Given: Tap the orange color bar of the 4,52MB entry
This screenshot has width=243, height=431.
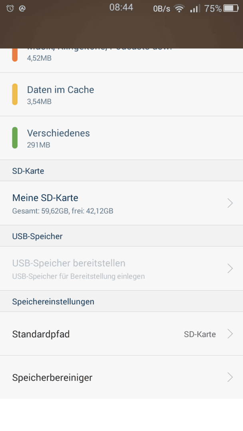Looking at the screenshot, I should pyautogui.click(x=15, y=55).
